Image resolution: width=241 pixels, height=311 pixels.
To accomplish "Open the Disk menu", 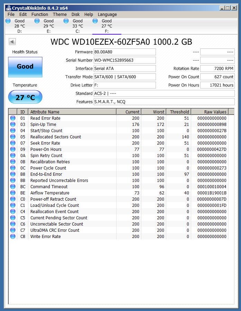I will coord(75,15).
